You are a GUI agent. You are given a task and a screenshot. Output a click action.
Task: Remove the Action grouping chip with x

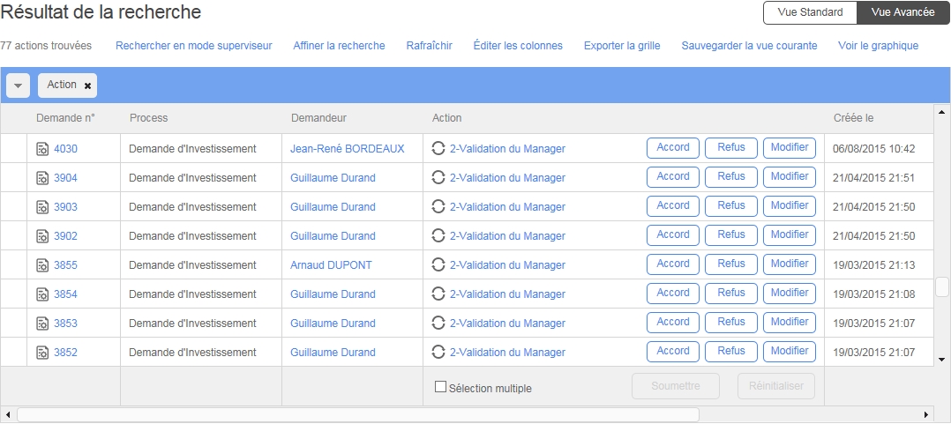[x=87, y=86]
